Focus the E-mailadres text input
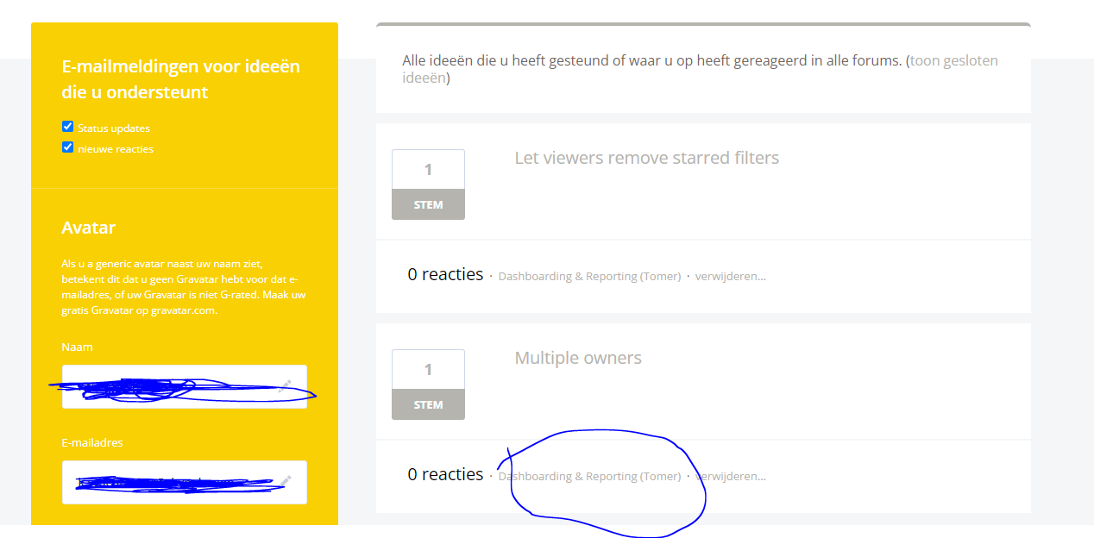 [x=173, y=482]
